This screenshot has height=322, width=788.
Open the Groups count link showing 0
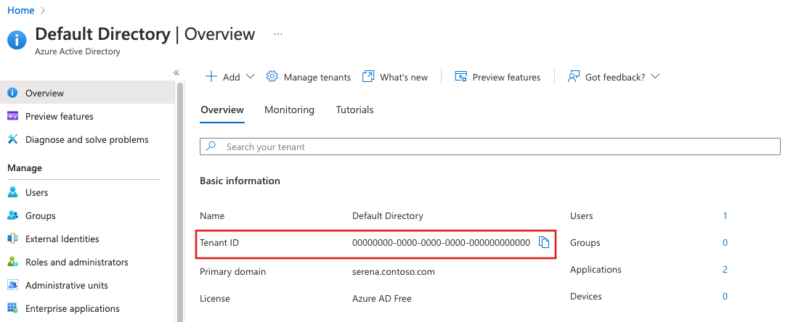[726, 243]
